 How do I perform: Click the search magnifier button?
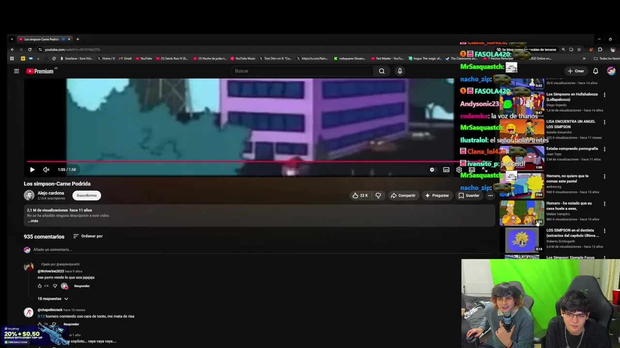(x=382, y=71)
